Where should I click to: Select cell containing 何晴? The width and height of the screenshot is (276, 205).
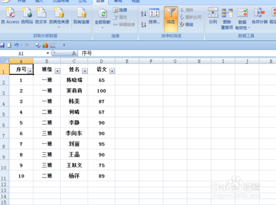(x=74, y=112)
